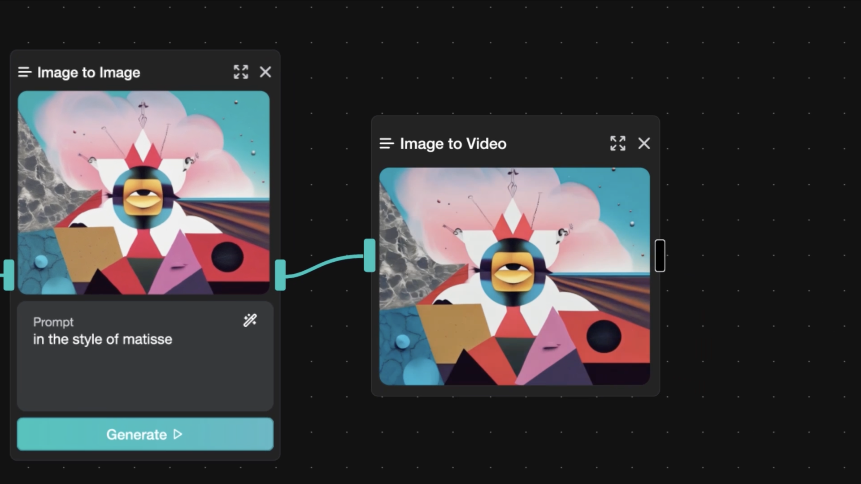Expand the Image to Video node fullscreen
Viewport: 861px width, 484px height.
(617, 143)
